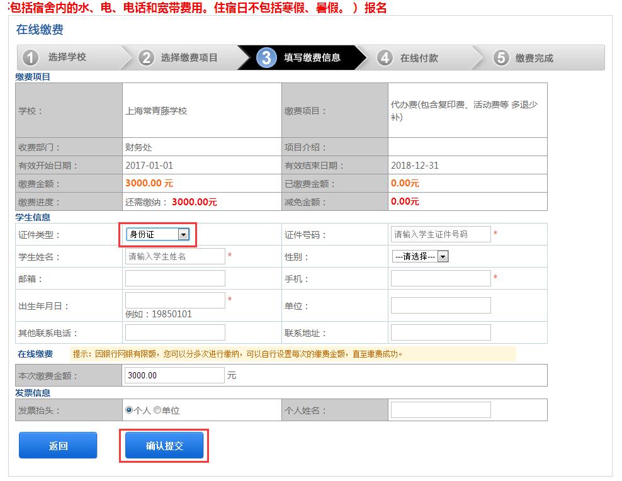Focus the 邮箱 input box
The height and width of the screenshot is (481, 622).
tap(175, 278)
